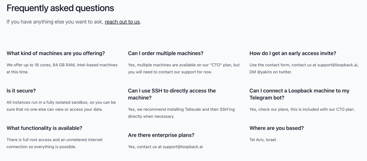Click the 'Tel Aviv, Israel.' answer text

point(263,140)
